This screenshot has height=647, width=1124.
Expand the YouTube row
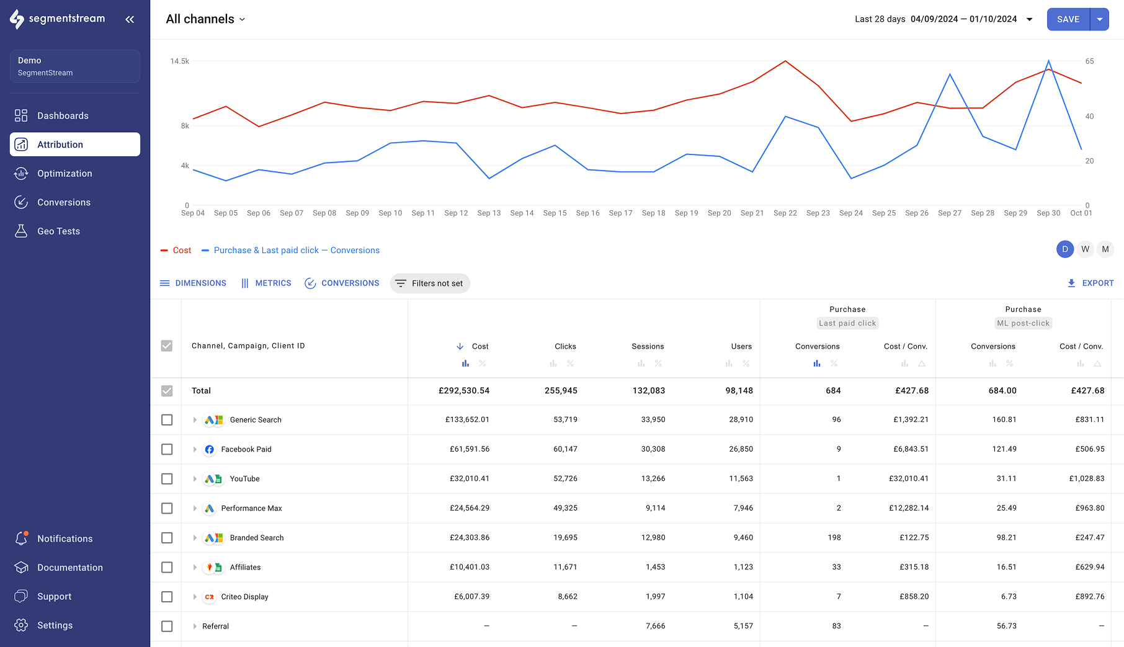[195, 479]
